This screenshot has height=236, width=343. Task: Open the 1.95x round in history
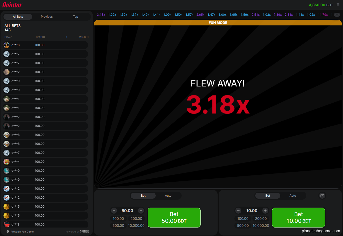[234, 15]
